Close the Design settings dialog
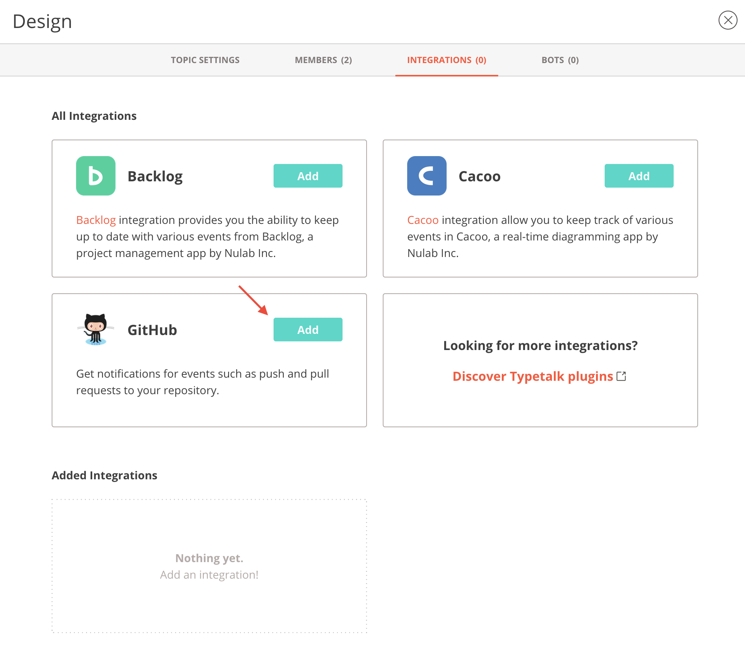The image size is (745, 663). [728, 20]
